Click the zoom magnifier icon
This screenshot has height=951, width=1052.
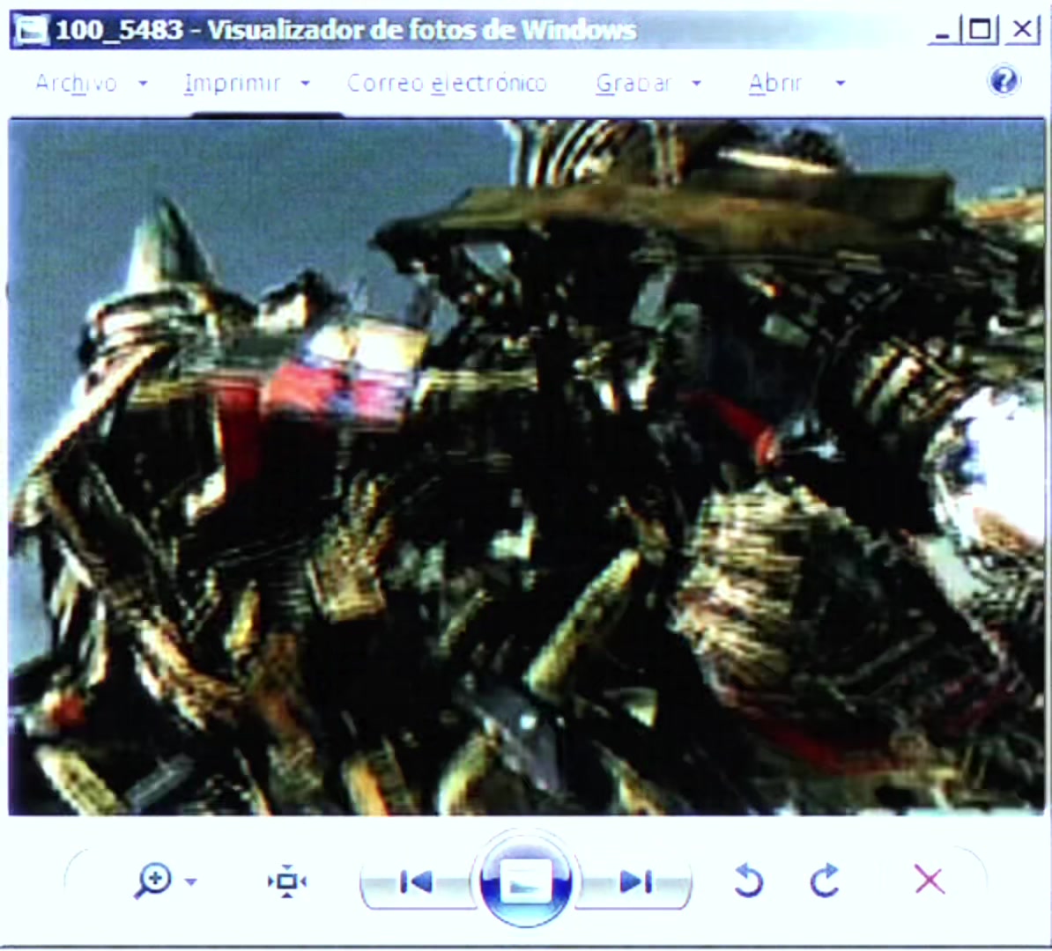coord(153,881)
